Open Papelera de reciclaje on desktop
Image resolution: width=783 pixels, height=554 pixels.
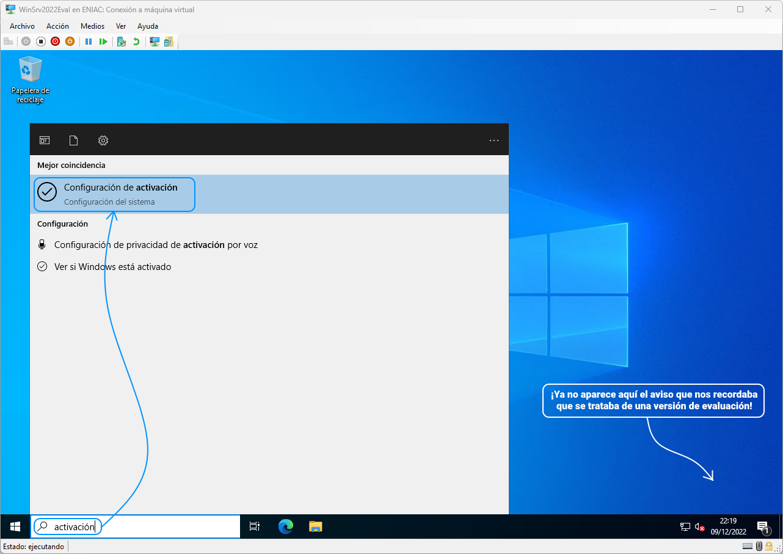coord(30,80)
